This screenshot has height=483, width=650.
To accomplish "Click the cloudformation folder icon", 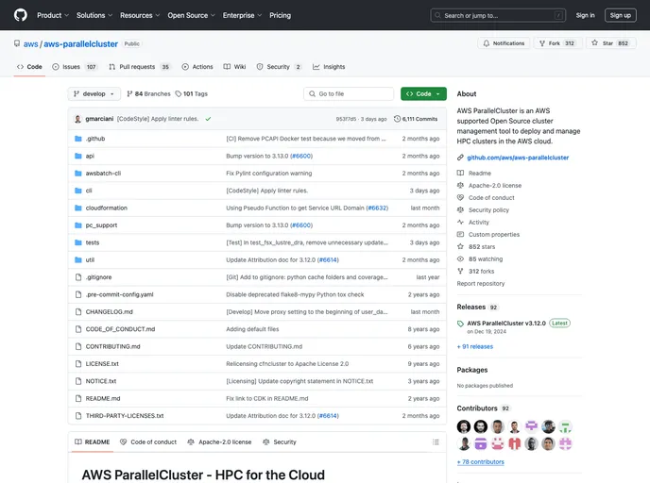I will coord(77,208).
